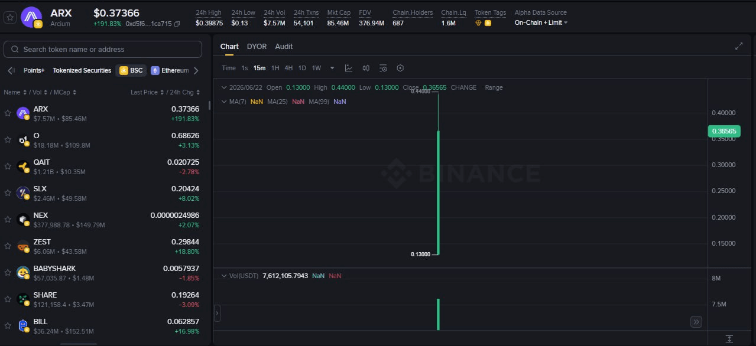Viewport: 756px width, 346px height.
Task: Click the chart auto-fit icon at the bottom
Action: [x=729, y=339]
